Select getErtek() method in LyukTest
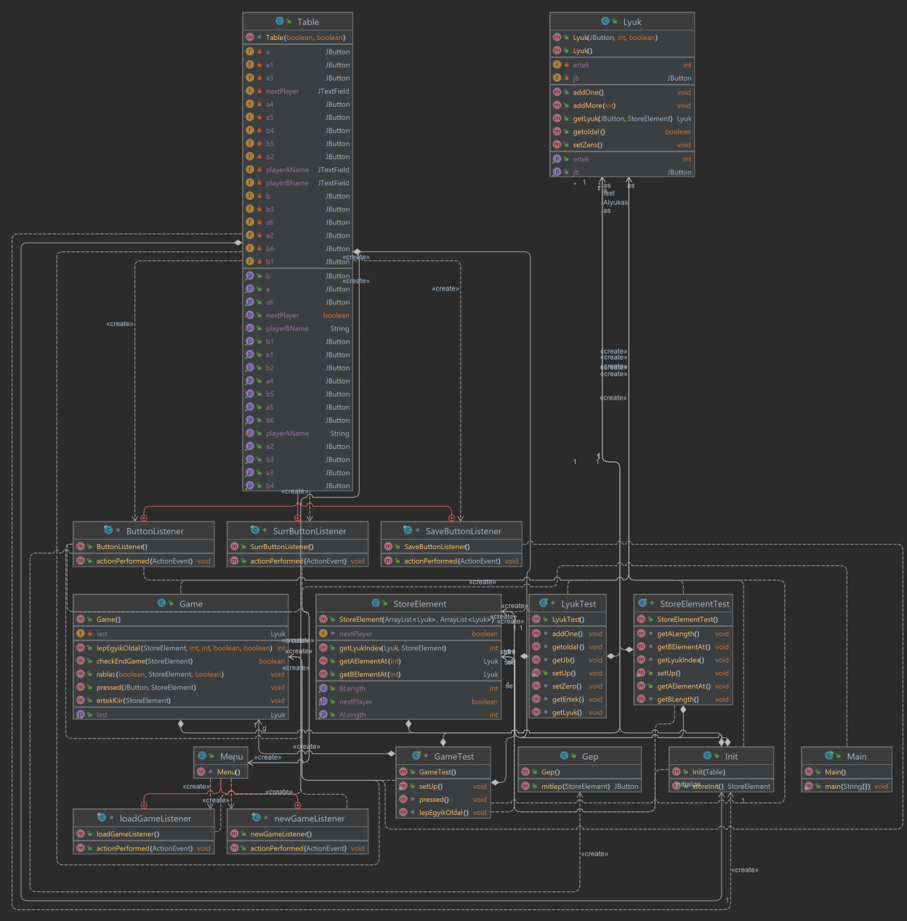This screenshot has height=921, width=907. (x=568, y=699)
